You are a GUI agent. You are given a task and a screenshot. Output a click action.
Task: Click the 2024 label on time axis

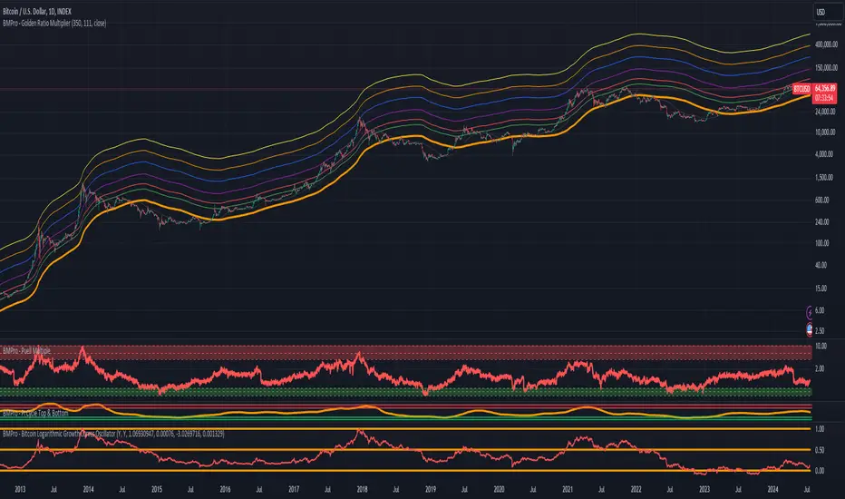tap(772, 489)
